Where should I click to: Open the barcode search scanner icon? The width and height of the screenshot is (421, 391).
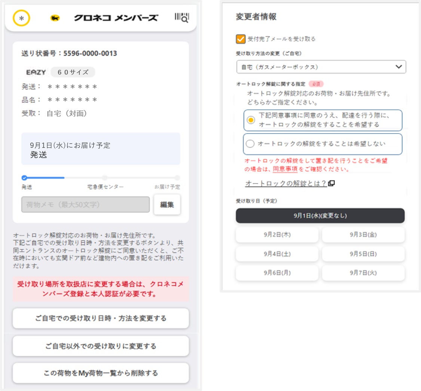tap(182, 18)
